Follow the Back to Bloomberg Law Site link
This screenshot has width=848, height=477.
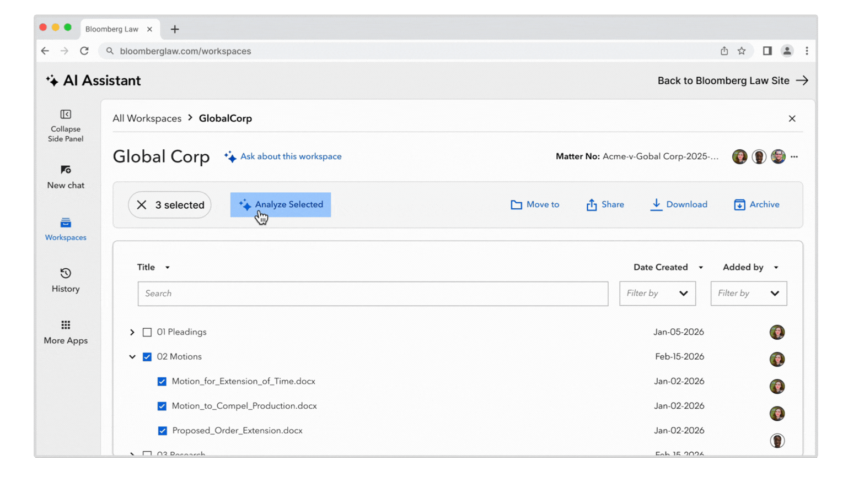click(x=723, y=80)
